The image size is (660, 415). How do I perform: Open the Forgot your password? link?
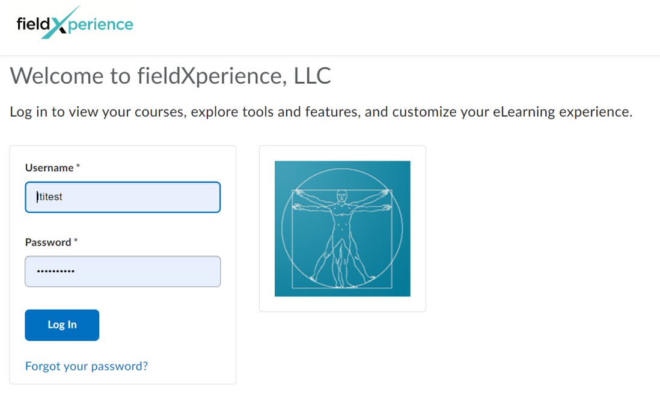[87, 366]
